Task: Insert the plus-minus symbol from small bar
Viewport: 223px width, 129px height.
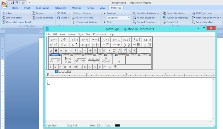Action: [x=90, y=51]
